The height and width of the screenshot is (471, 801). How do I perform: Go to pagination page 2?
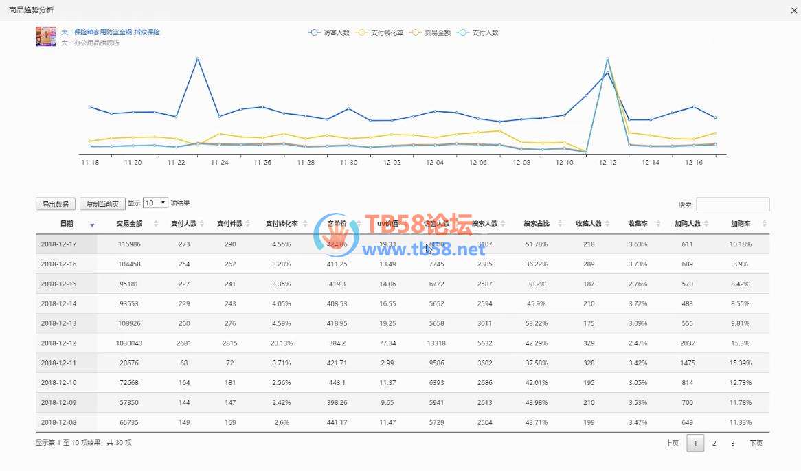(x=714, y=443)
